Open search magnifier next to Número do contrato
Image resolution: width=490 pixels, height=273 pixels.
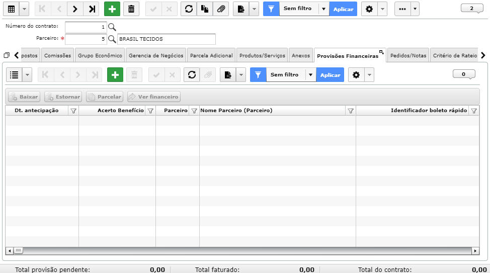click(x=112, y=27)
